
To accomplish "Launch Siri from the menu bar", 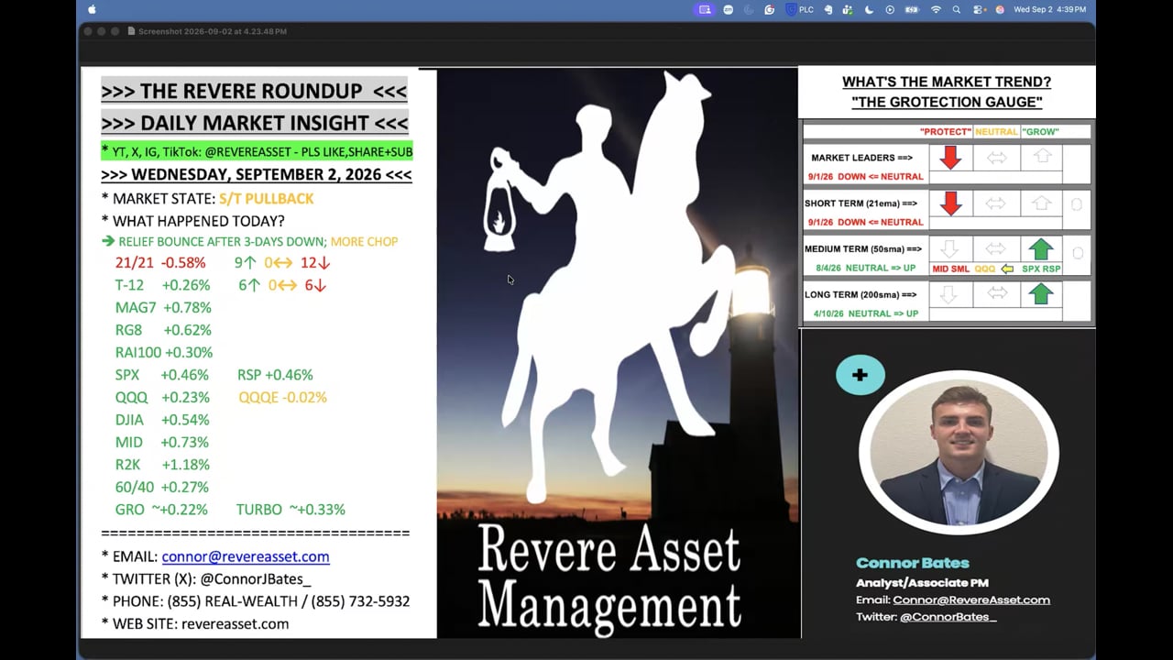I will (x=1000, y=9).
